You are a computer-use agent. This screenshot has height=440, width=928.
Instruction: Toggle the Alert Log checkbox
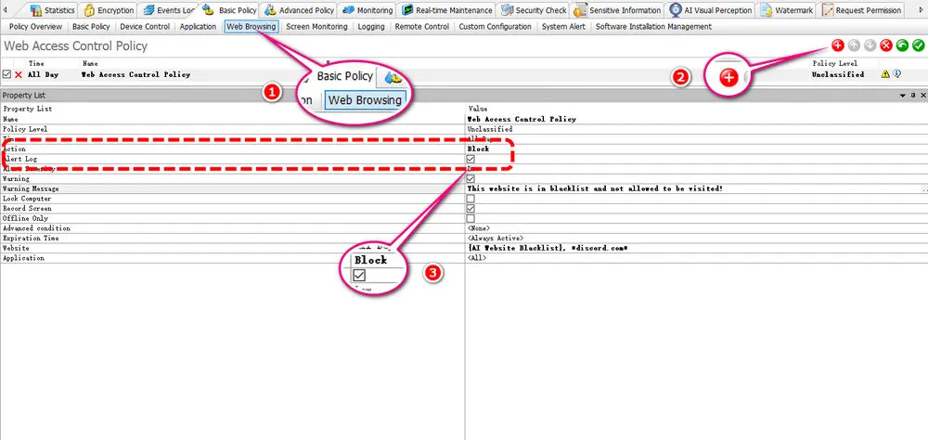tap(471, 159)
